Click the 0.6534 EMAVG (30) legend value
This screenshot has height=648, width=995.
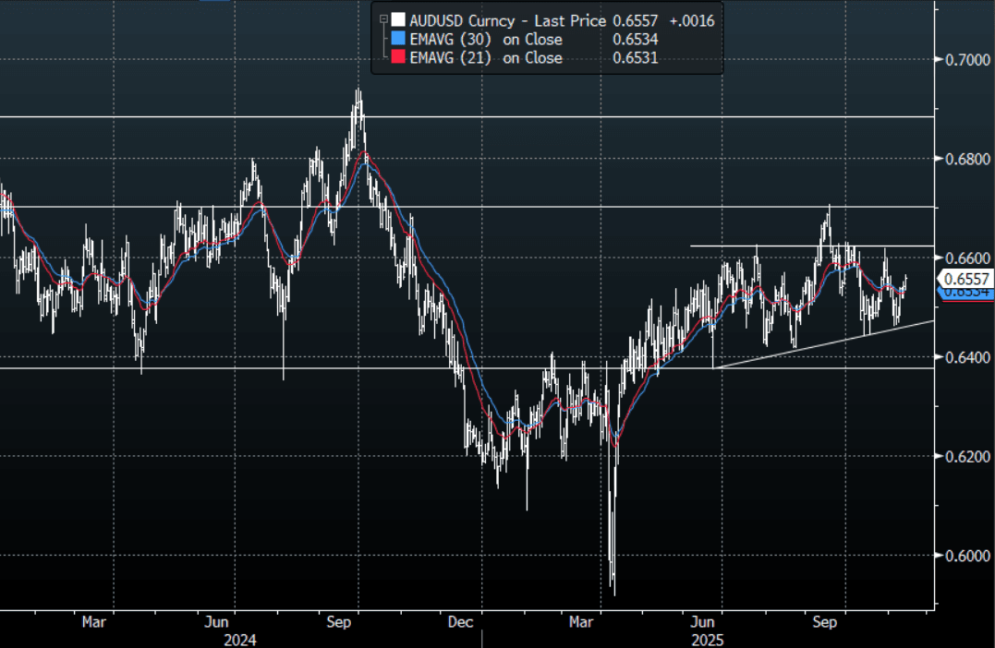click(635, 40)
